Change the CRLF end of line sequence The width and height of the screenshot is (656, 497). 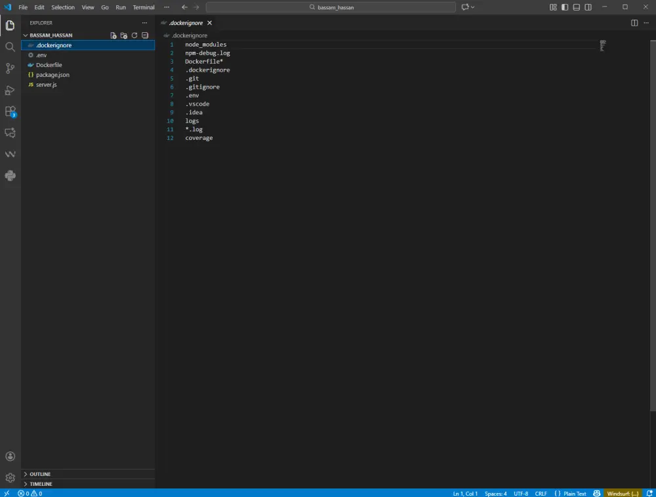(x=541, y=493)
